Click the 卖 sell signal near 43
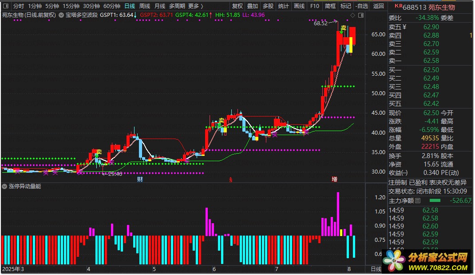Image resolution: width=475 pixels, height=275 pixels. [222, 120]
